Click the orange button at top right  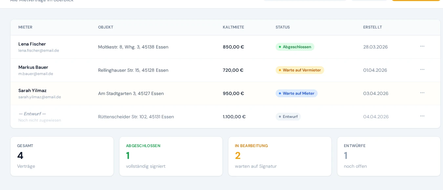click(x=416, y=1)
